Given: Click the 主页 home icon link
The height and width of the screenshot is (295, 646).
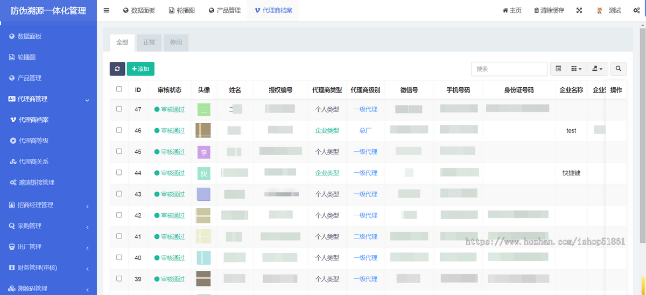Looking at the screenshot, I should point(512,10).
